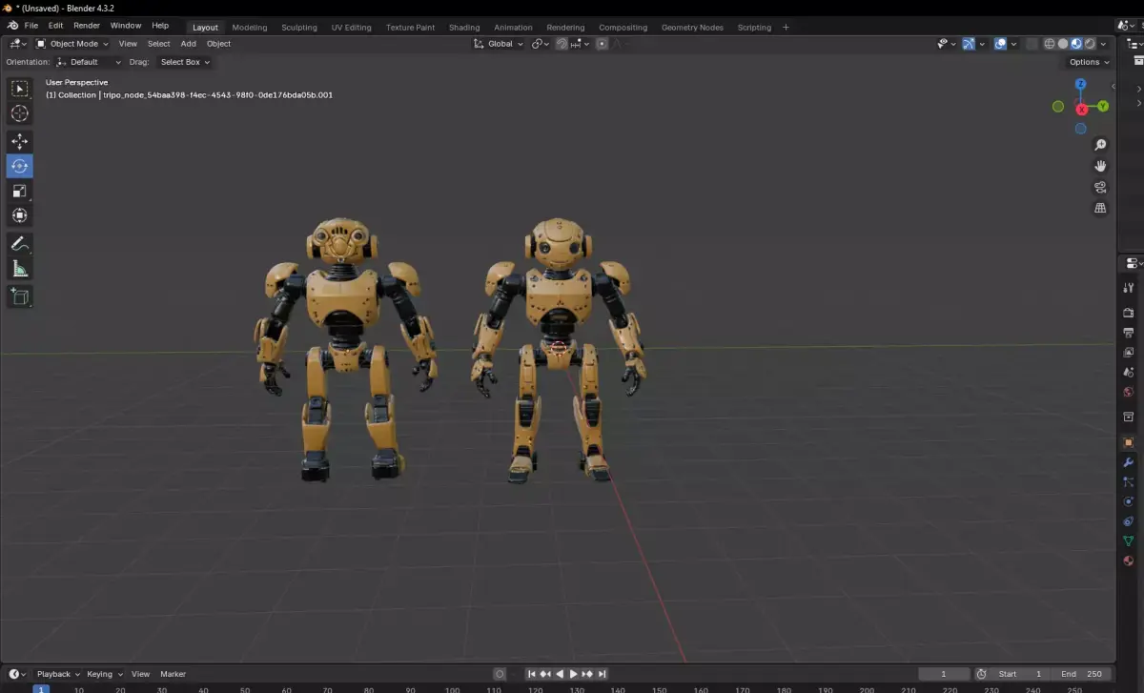Screen dimensions: 1144x693
Task: Toggle proportional editing in header
Action: pyautogui.click(x=602, y=44)
